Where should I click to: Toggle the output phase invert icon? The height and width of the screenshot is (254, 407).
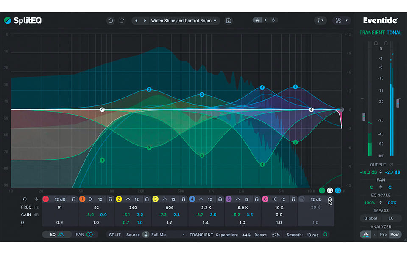click(x=391, y=165)
